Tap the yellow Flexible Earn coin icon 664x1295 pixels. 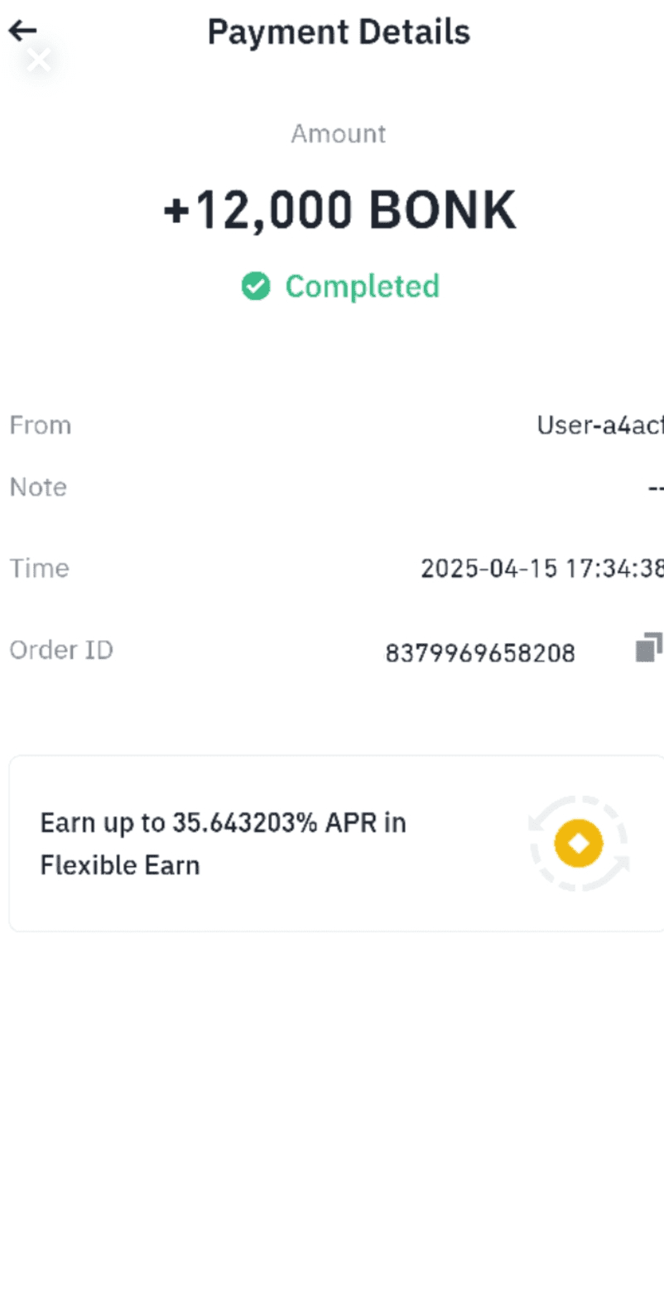579,844
